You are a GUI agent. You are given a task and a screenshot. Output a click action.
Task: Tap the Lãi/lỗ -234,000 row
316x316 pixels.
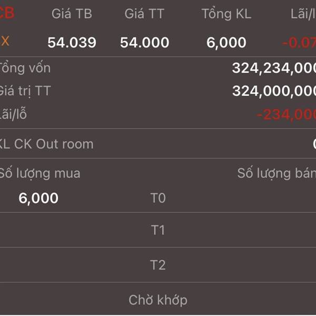(158, 114)
